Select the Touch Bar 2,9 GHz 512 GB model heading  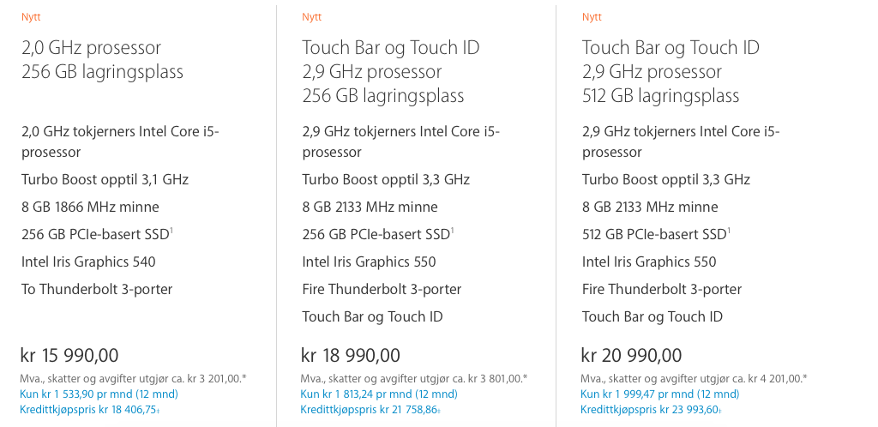coord(671,71)
